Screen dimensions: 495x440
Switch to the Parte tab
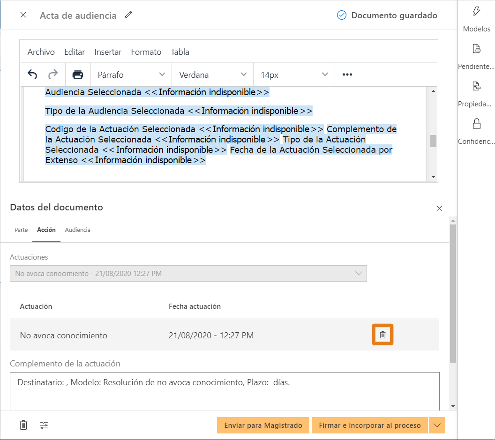[21, 230]
